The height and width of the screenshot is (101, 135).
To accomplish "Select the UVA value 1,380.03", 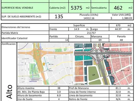I will (127, 18).
